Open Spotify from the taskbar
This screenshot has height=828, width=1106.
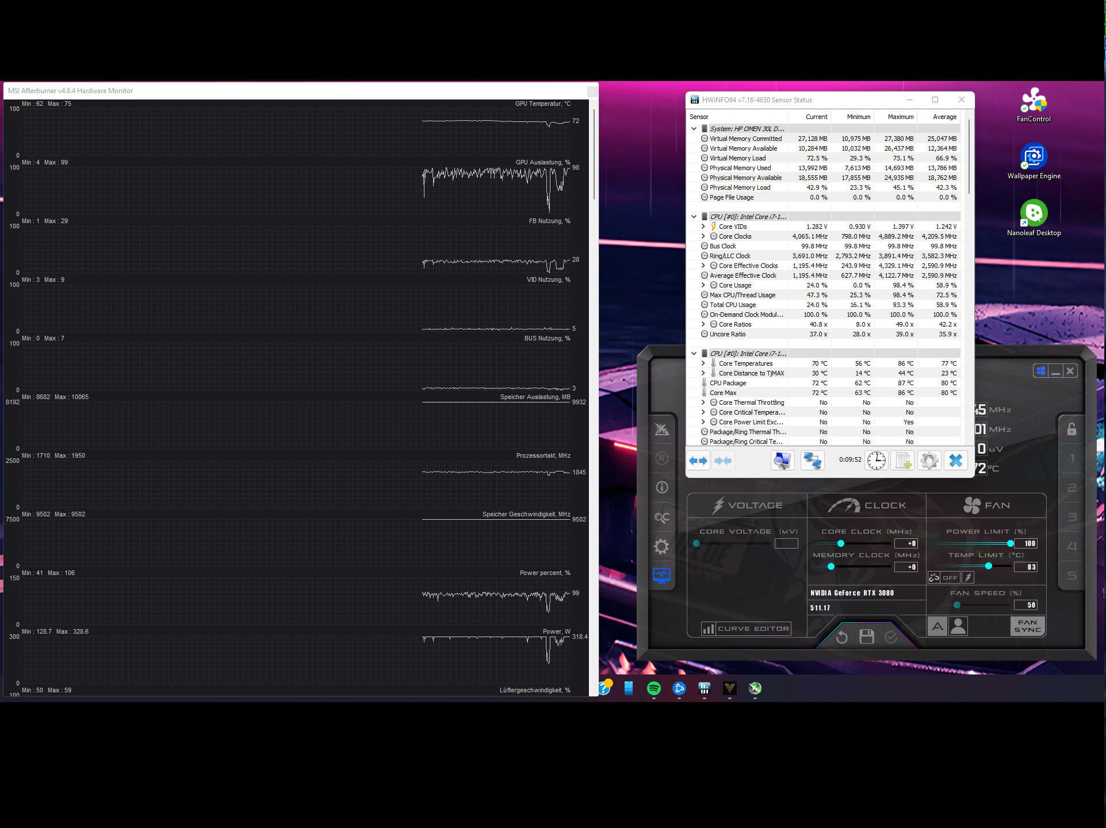pyautogui.click(x=654, y=688)
